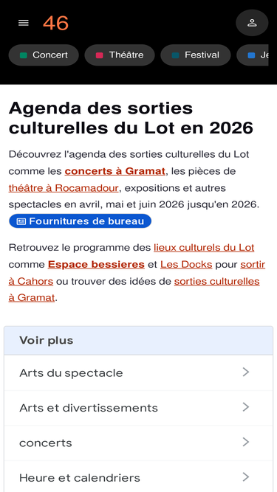Expand Arts du spectacle chevron
The image size is (277, 492).
[x=245, y=373]
